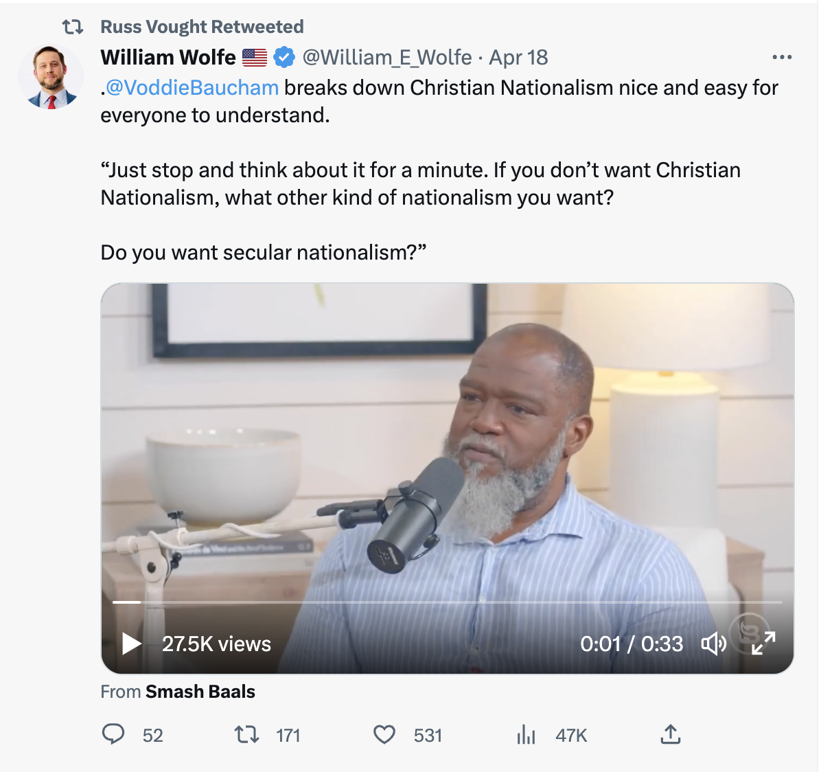This screenshot has height=772, width=821.
Task: Click the @William_E_Wolfe handle
Action: pos(387,58)
